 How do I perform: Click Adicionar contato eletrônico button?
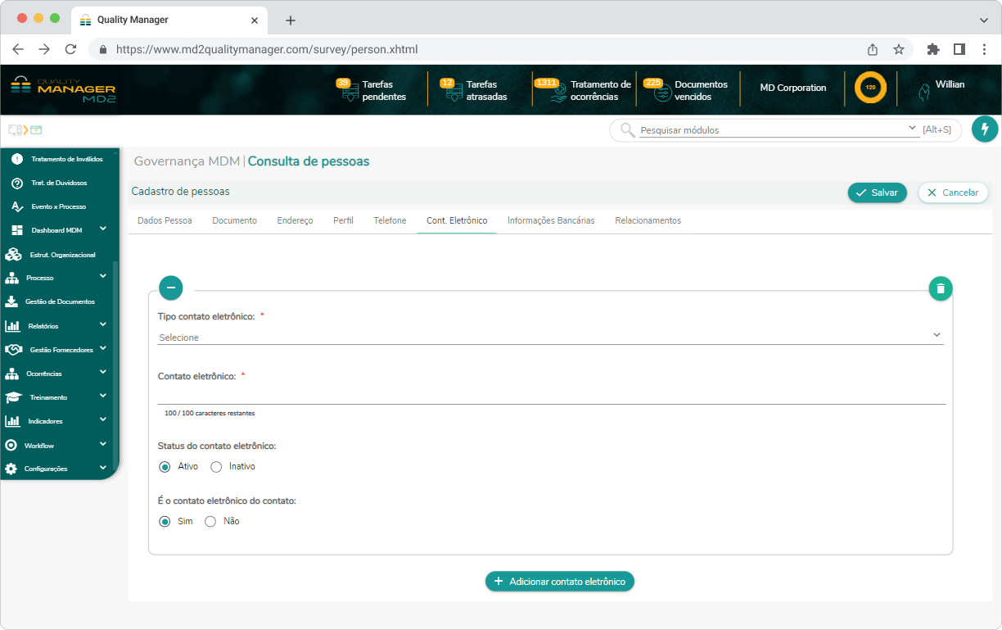click(x=560, y=582)
